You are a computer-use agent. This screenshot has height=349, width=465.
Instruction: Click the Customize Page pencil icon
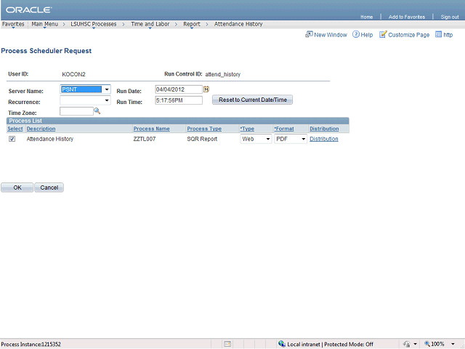click(383, 34)
